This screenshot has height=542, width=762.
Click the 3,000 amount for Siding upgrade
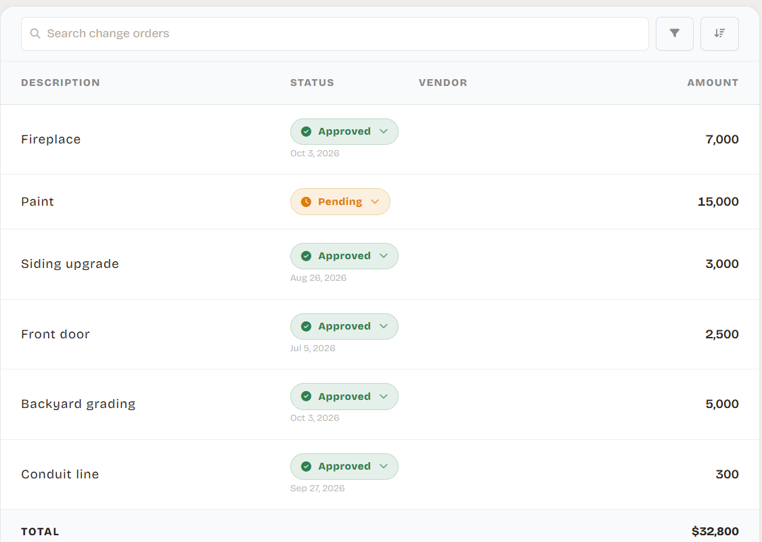tap(721, 264)
